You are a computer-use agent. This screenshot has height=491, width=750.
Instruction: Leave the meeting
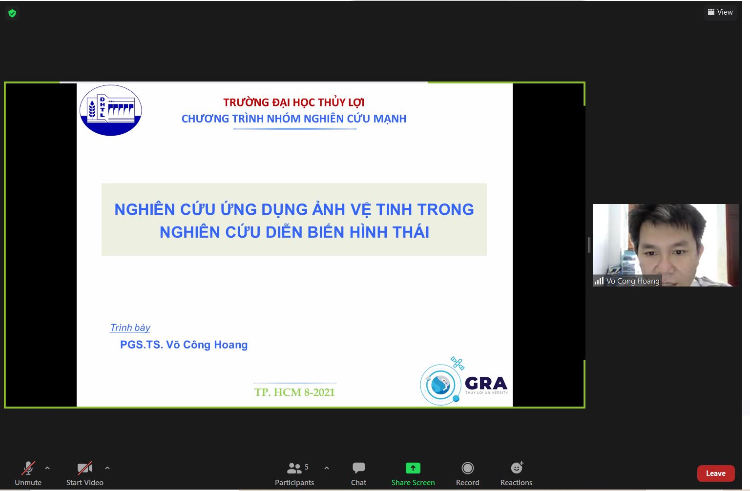(x=715, y=473)
